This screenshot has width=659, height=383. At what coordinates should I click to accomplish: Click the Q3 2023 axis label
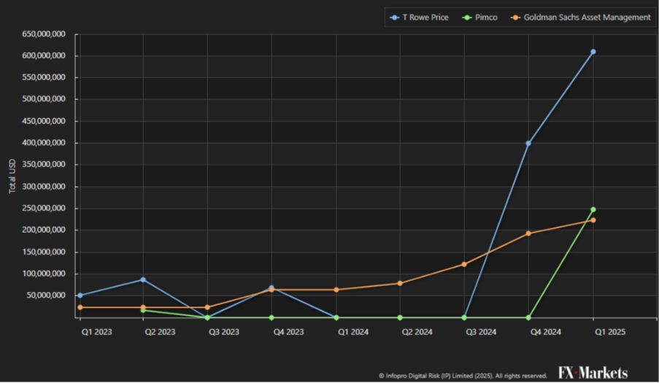pyautogui.click(x=224, y=332)
